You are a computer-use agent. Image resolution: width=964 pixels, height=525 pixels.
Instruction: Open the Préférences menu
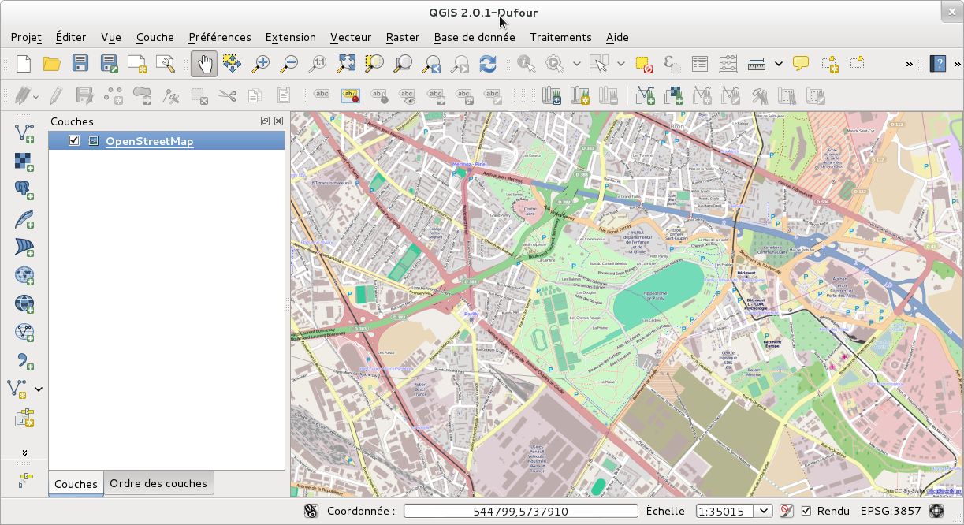pyautogui.click(x=220, y=37)
